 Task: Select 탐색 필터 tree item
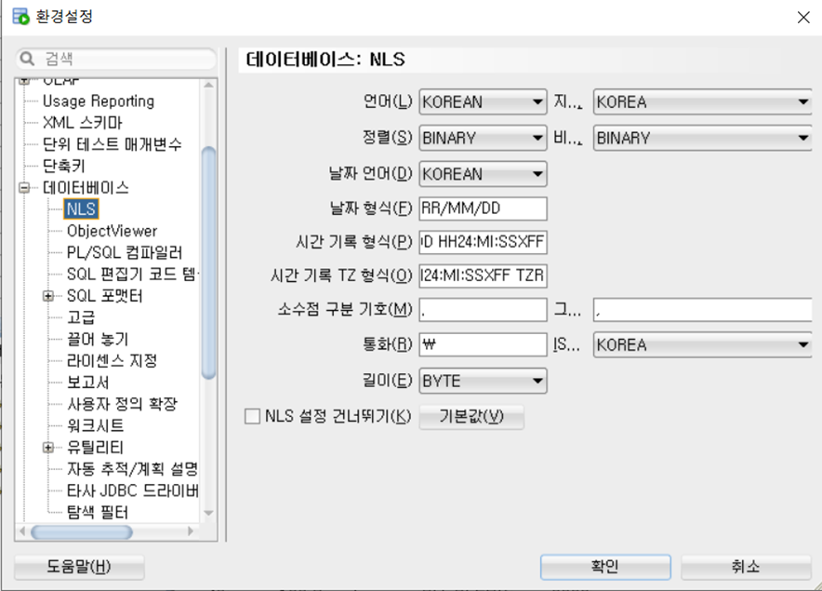pyautogui.click(x=98, y=512)
